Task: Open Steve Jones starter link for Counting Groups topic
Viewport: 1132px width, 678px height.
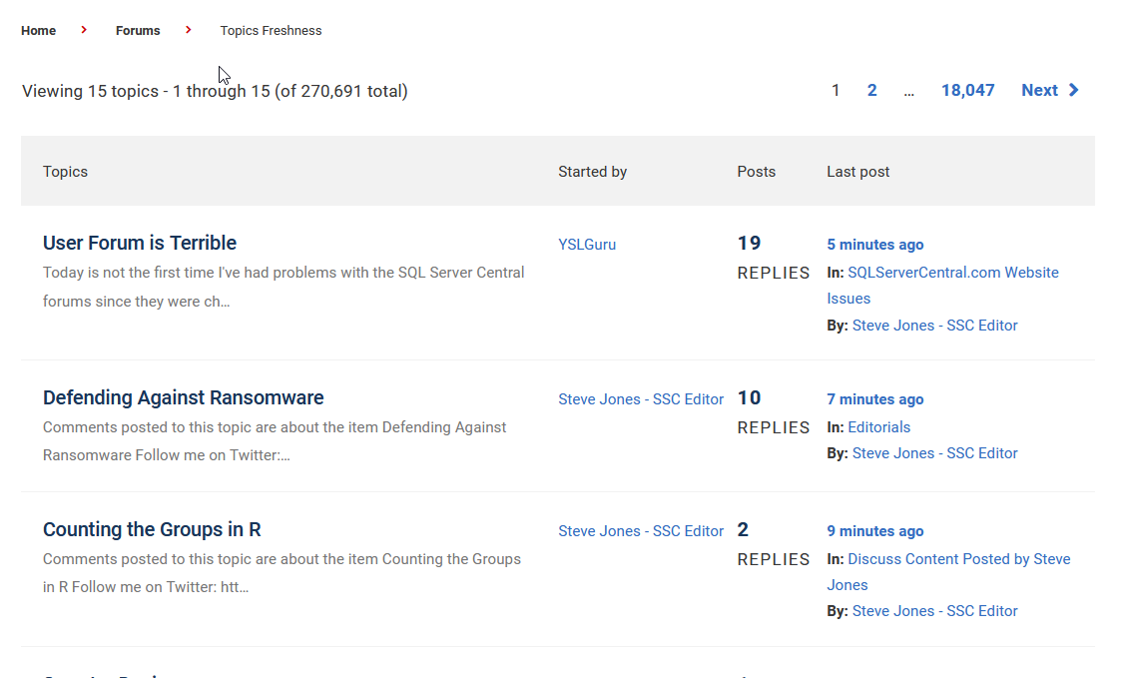Action: point(641,531)
